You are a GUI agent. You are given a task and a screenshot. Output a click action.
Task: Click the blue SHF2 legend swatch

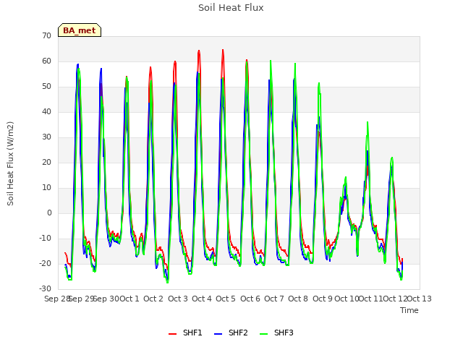[x=218, y=334]
